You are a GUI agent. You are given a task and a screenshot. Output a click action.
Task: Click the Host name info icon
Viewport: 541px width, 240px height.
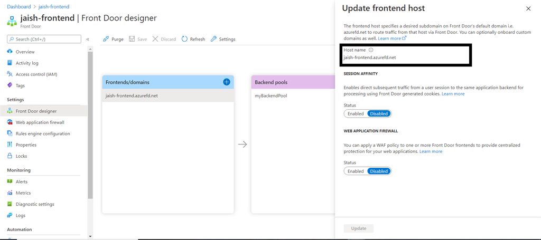371,50
